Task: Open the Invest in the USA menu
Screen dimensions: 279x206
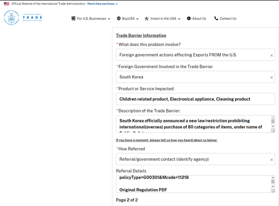Action: tap(165, 19)
